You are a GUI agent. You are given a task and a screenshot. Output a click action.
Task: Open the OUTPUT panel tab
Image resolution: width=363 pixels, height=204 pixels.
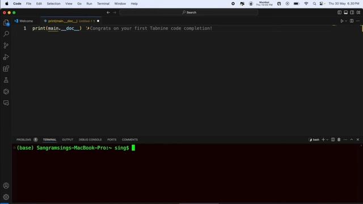point(67,140)
